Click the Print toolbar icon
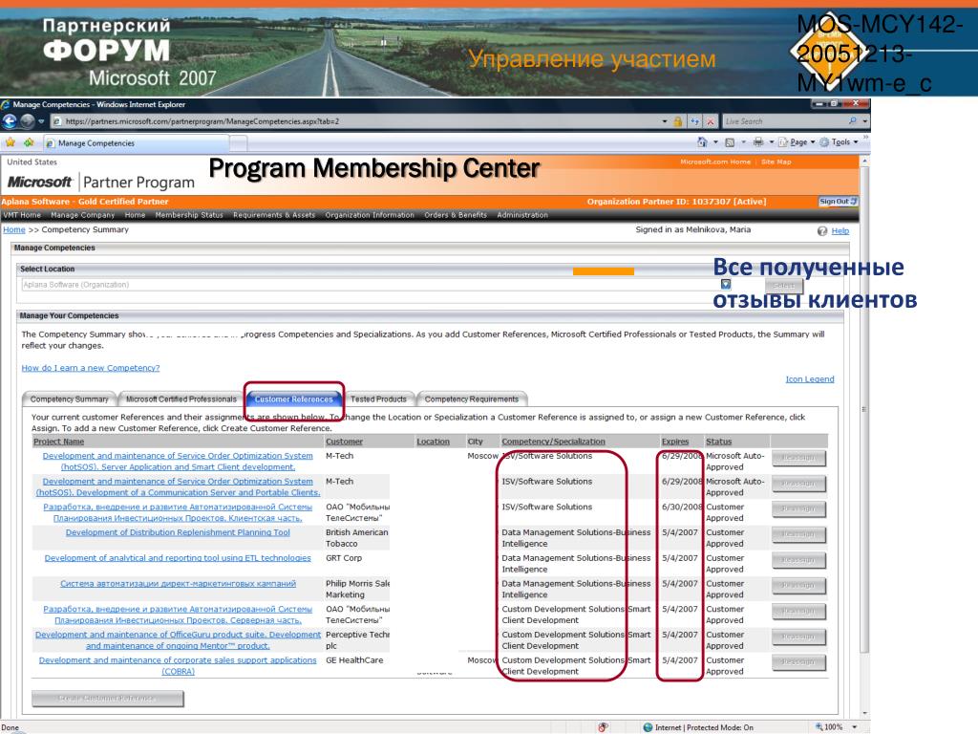The width and height of the screenshot is (978, 734). (x=757, y=142)
